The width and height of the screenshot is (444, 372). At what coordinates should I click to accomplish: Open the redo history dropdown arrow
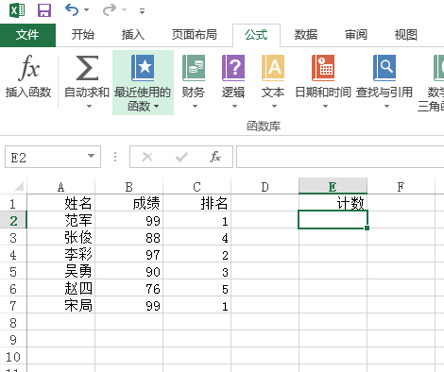coord(124,10)
